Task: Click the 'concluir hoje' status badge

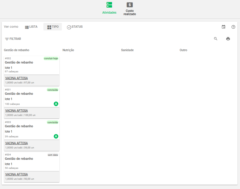Action: tap(51, 58)
